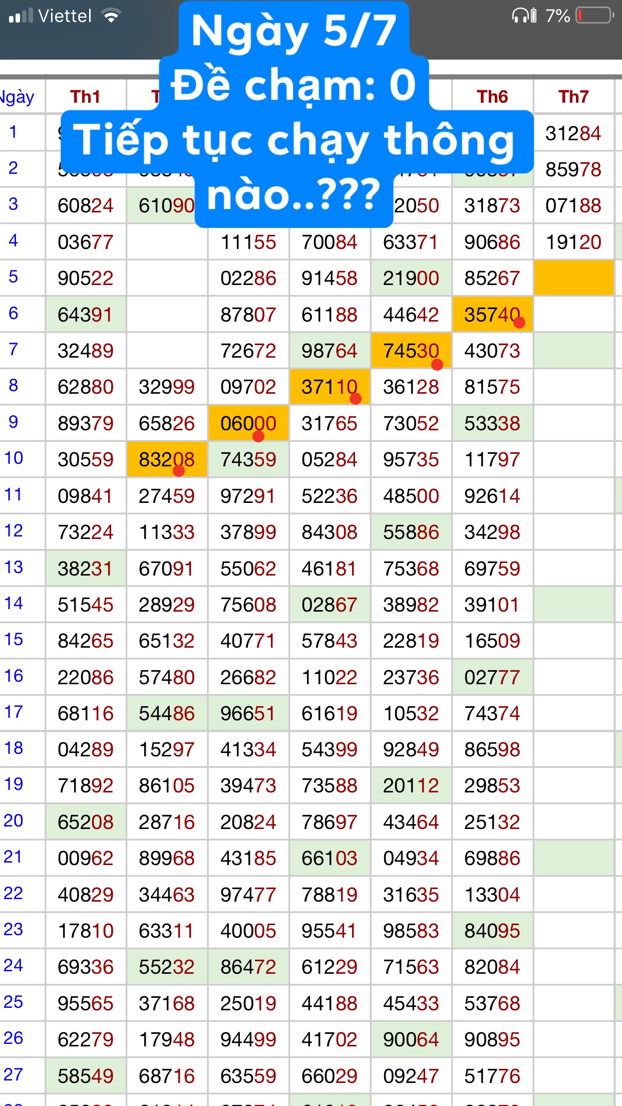Select the Th1 column header

tap(85, 97)
